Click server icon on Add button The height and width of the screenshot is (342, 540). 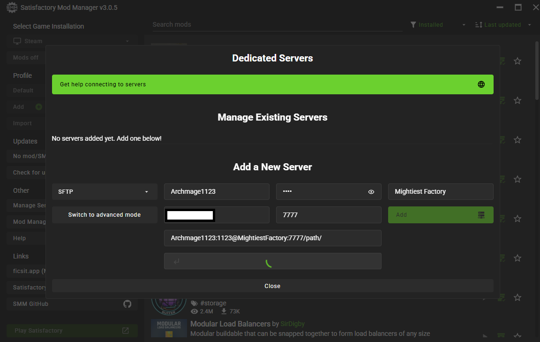[481, 215]
